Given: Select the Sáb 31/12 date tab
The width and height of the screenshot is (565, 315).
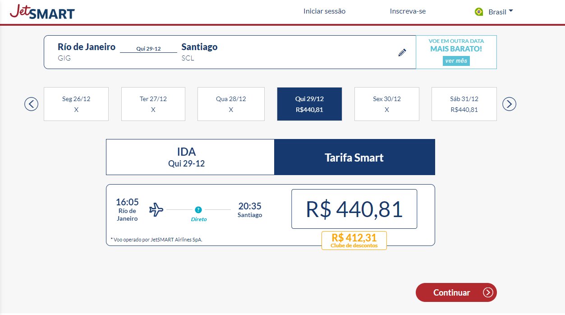Looking at the screenshot, I should click(x=464, y=104).
